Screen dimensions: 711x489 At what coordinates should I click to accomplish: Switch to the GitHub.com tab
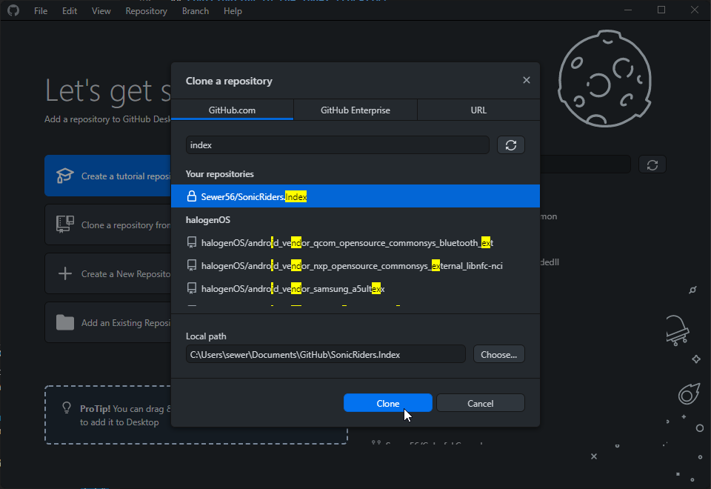click(x=232, y=110)
